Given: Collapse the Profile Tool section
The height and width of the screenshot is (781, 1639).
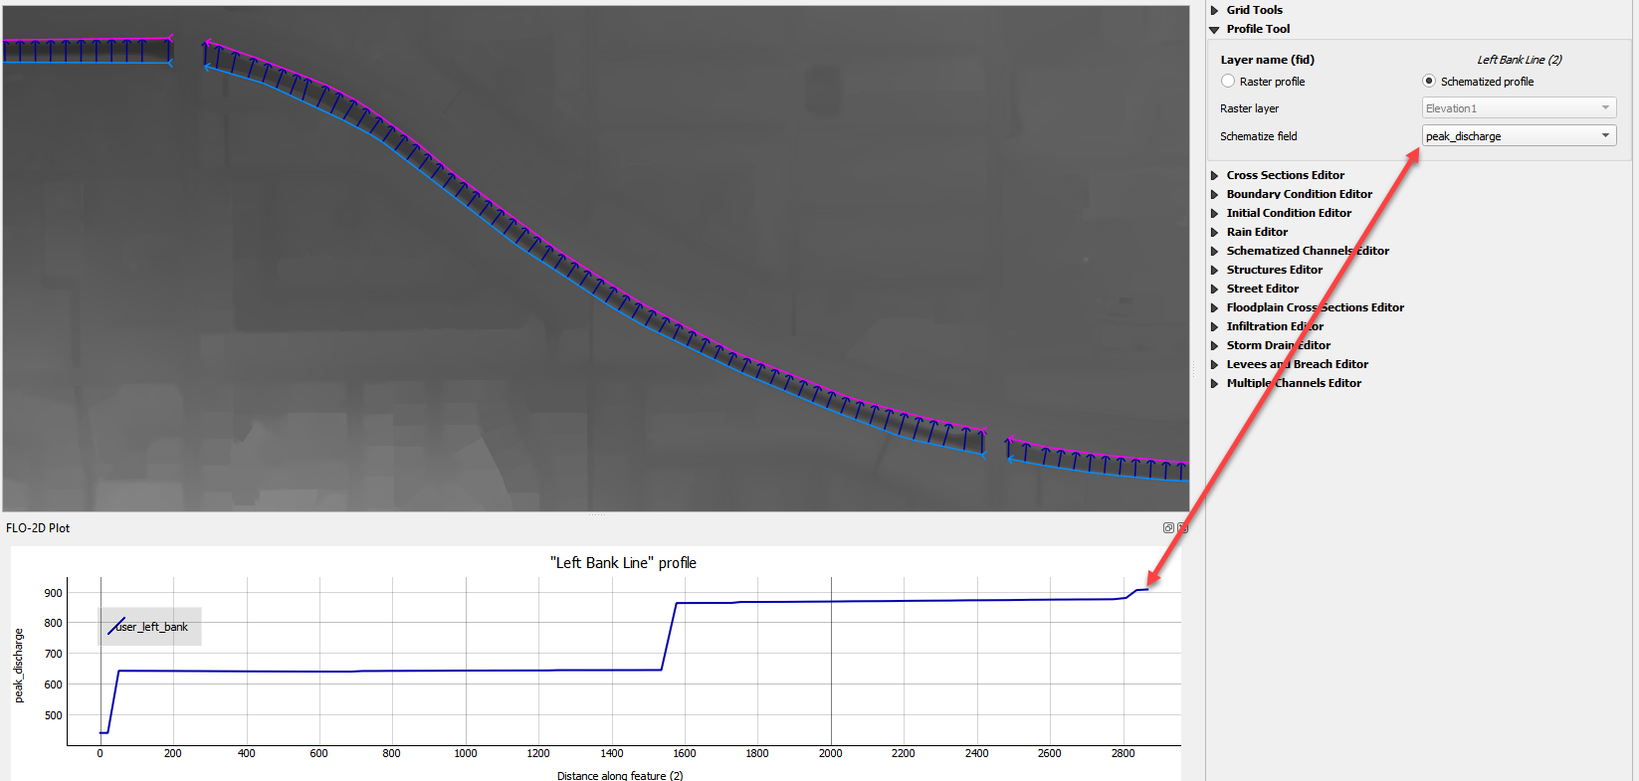Looking at the screenshot, I should click(1214, 30).
